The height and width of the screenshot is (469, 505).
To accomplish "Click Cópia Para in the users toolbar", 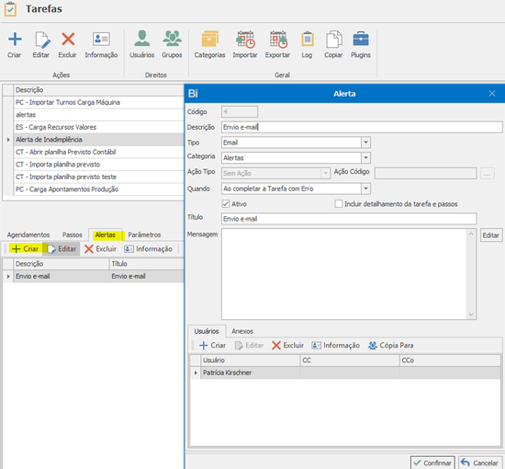I will click(x=390, y=345).
